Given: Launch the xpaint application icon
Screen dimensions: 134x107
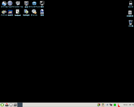Looking at the screenshot, I should pos(10,12).
